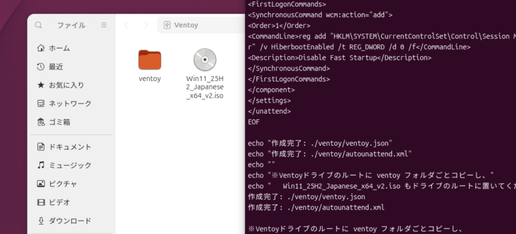Click the <FirstLogonCommands> opening tag line in terminal
The image size is (516, 234).
tap(287, 4)
